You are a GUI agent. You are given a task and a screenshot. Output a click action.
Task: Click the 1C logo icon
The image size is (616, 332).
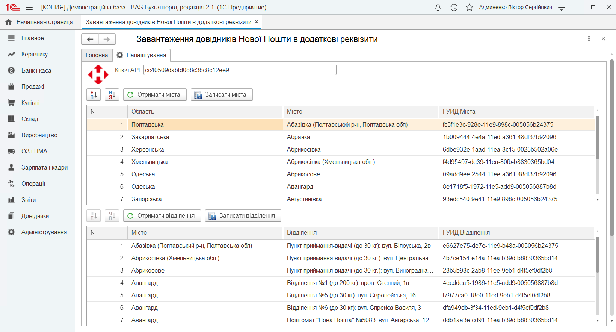tap(12, 7)
